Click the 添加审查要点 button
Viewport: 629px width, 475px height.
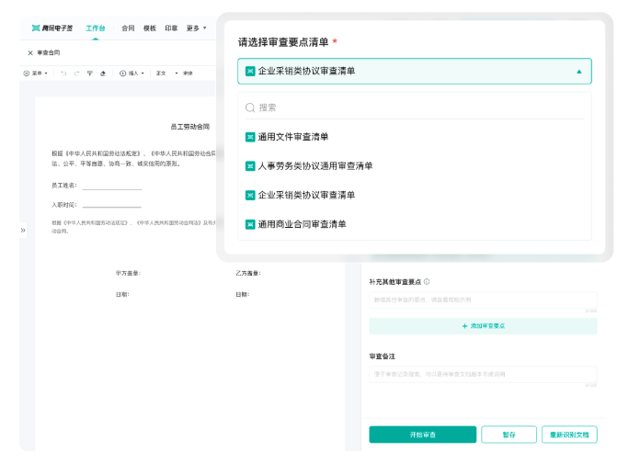(x=483, y=326)
